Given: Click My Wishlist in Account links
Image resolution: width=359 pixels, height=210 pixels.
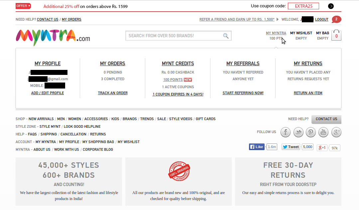Looking at the screenshot, I should (x=129, y=142).
